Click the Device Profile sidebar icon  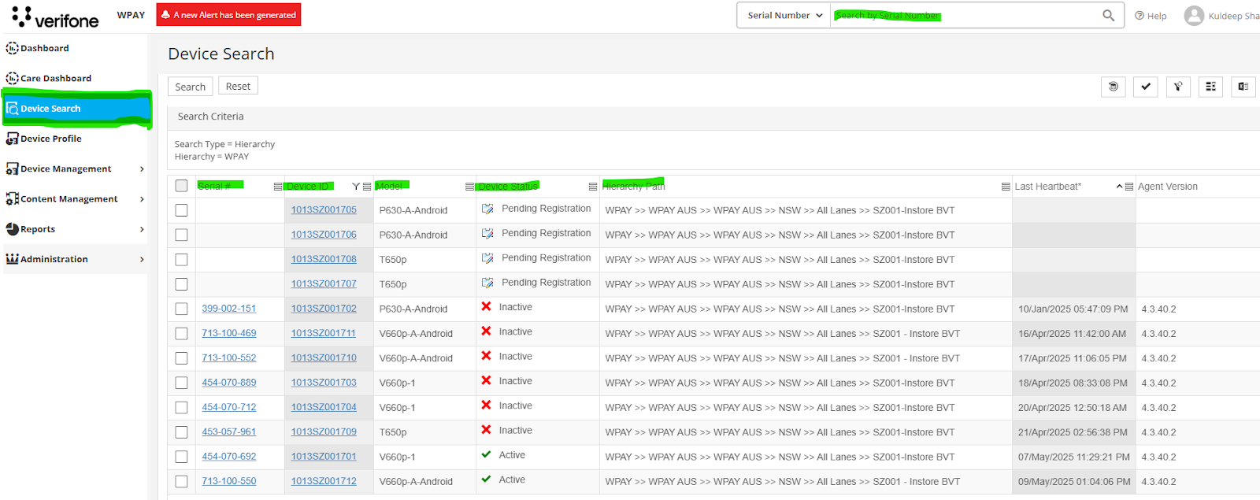[x=12, y=139]
